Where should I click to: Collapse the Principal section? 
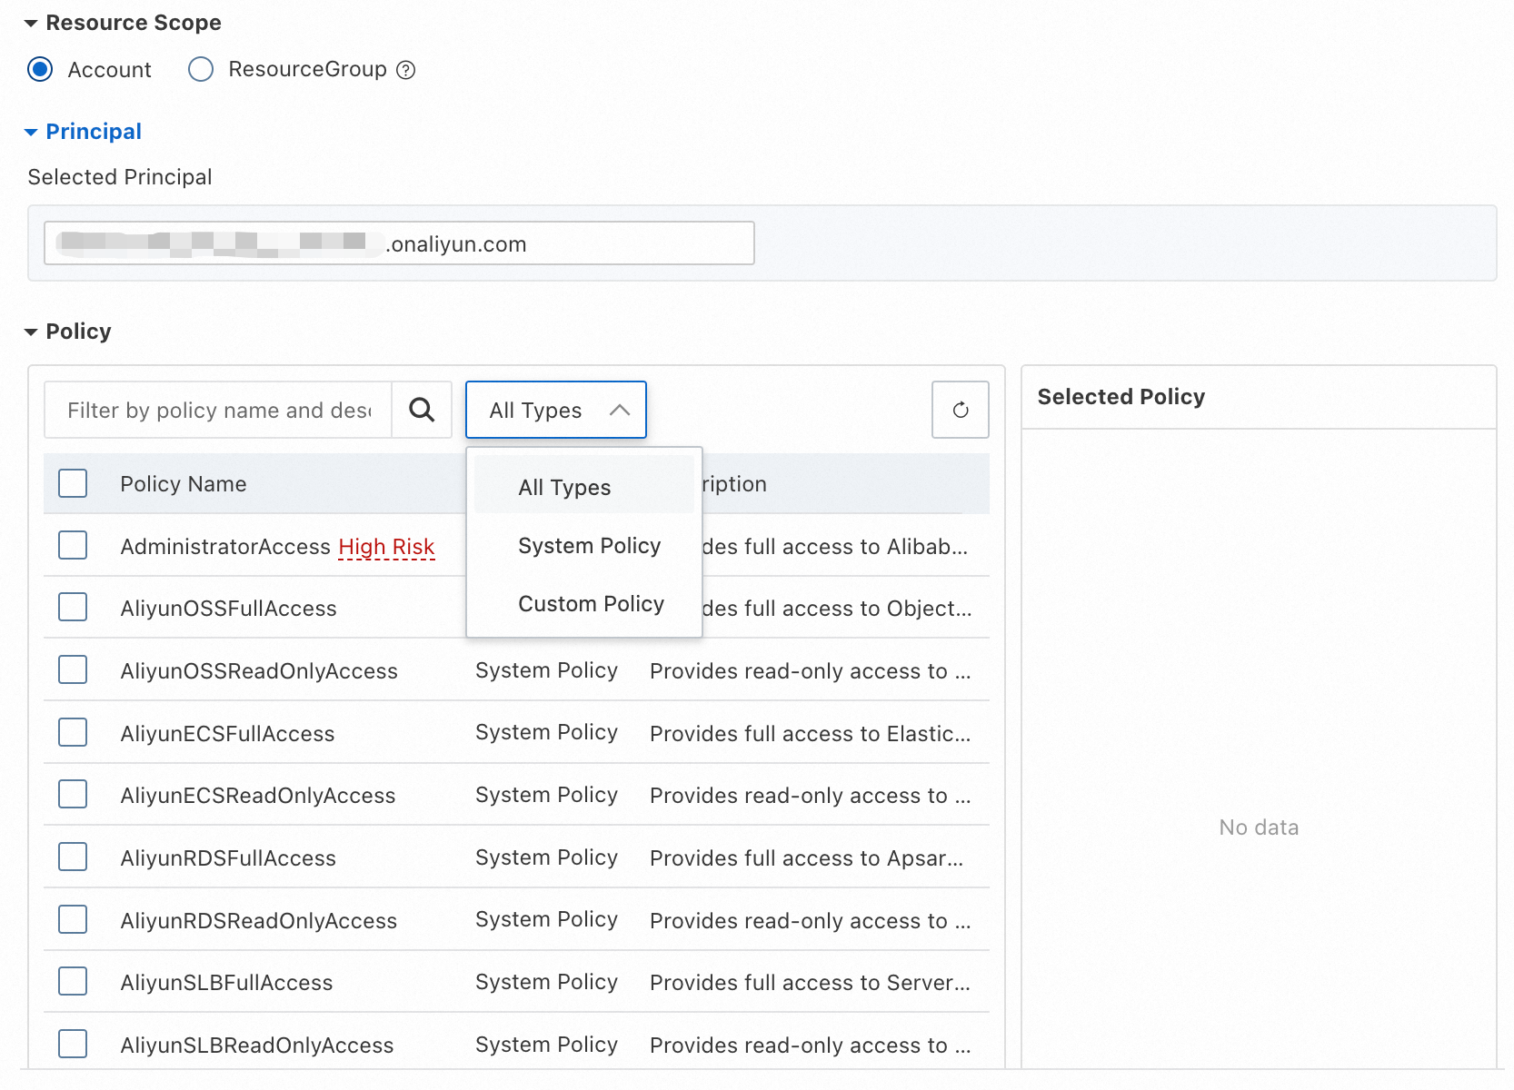pos(31,133)
